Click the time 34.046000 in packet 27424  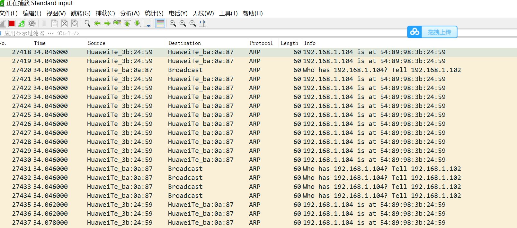[50, 106]
